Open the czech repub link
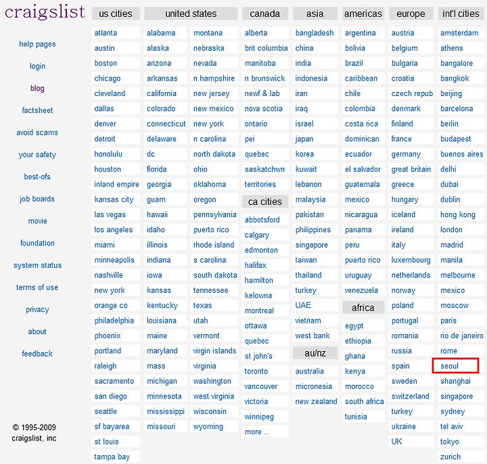The height and width of the screenshot is (464, 487). tap(412, 93)
